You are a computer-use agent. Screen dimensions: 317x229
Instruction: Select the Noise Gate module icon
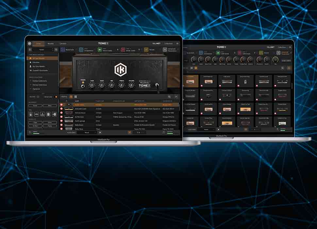coord(63,50)
